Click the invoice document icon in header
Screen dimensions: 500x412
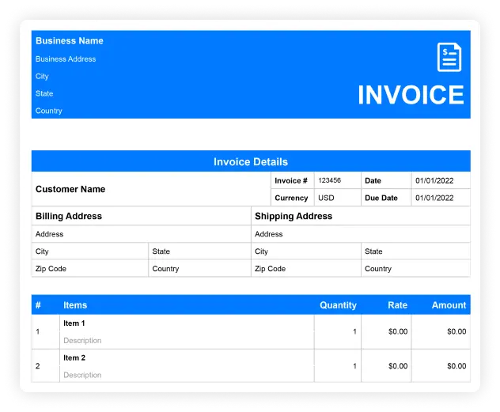[449, 57]
